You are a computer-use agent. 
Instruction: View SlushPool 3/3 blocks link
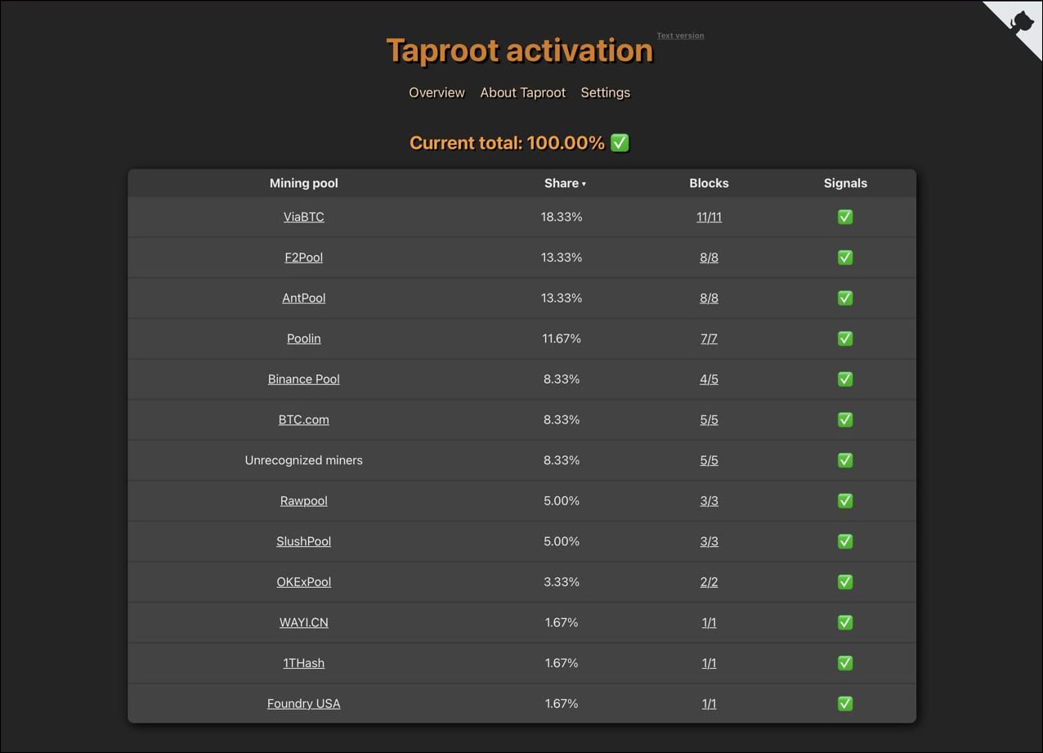click(x=709, y=541)
